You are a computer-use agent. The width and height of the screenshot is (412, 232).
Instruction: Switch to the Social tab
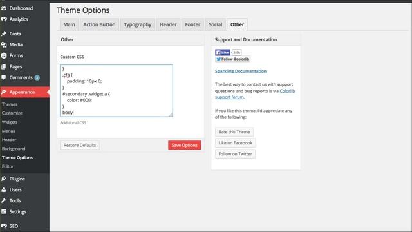(216, 24)
